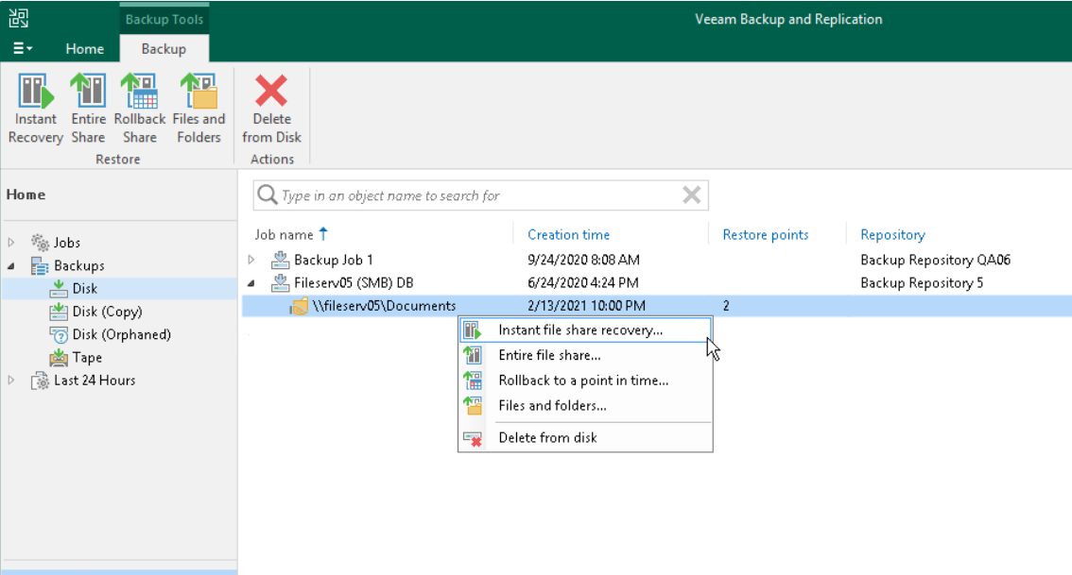Click creation time 9/24/2020 8:08 AM
Viewport: 1072px width, 575px height.
[x=583, y=260]
